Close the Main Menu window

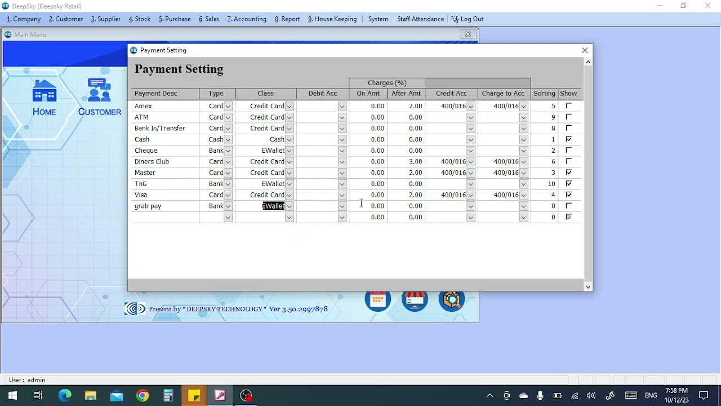pos(468,34)
